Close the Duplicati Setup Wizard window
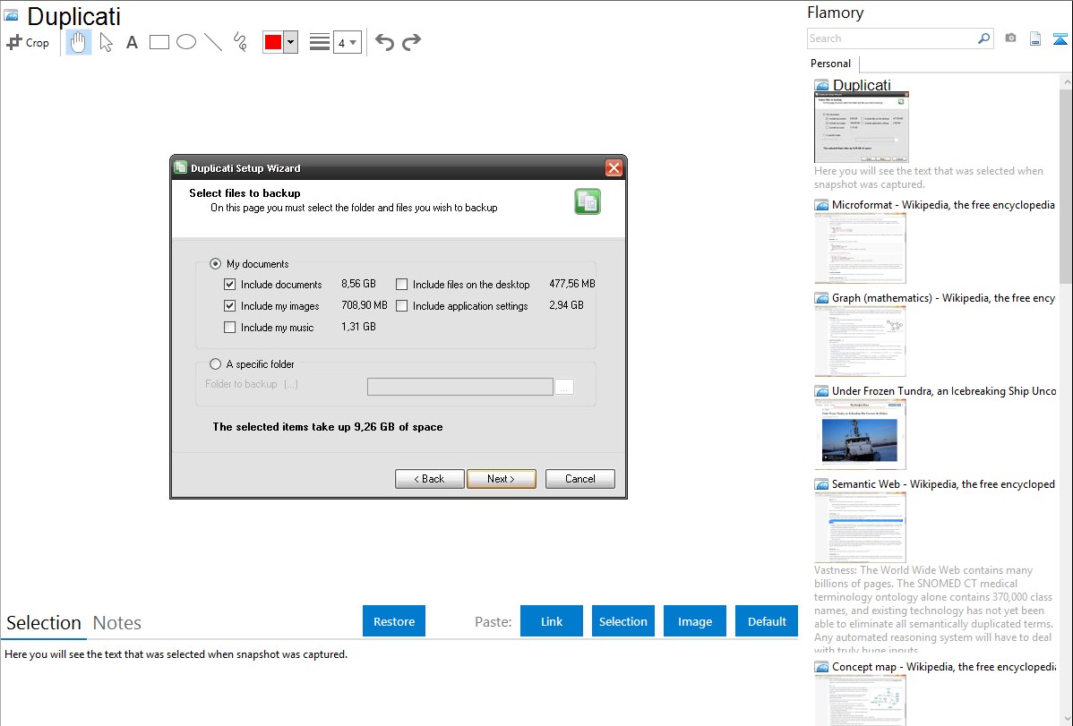The image size is (1073, 726). 614,167
